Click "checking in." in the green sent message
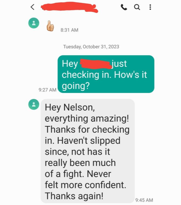This screenshot has height=205, width=181. point(87,75)
